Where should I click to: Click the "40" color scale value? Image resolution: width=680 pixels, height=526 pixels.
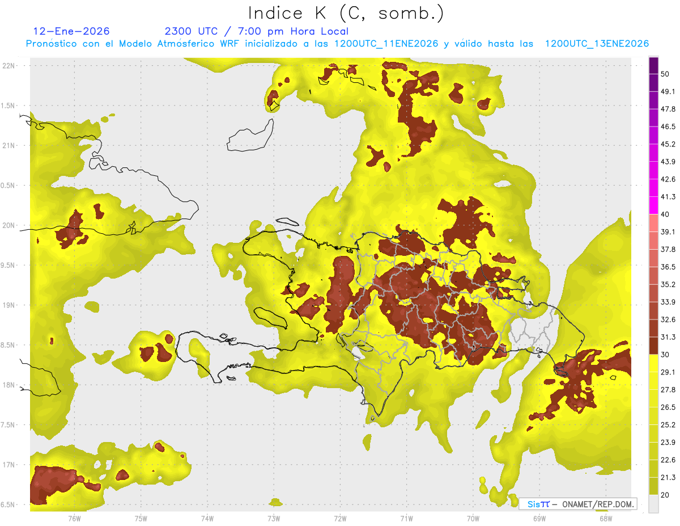tap(665, 214)
